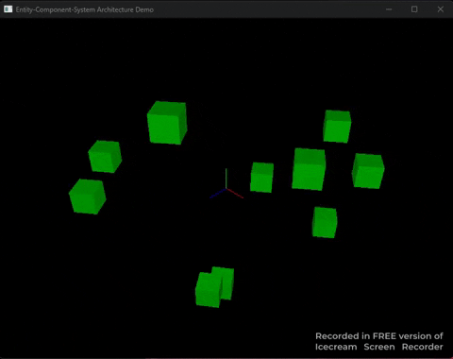Minimize the Entity-Component-System Architecture Demo window
453x359 pixels.
pos(389,9)
